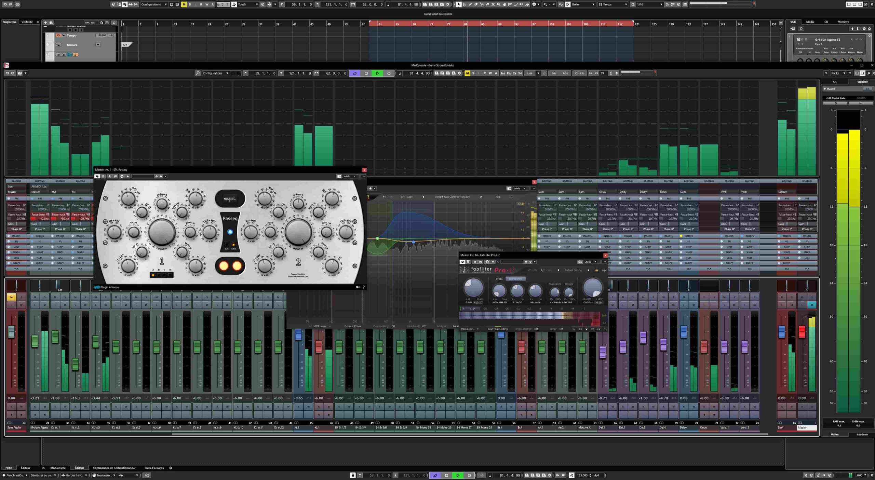Click the MixConsole undo arrow
This screenshot has height=480, width=875.
[x=7, y=73]
